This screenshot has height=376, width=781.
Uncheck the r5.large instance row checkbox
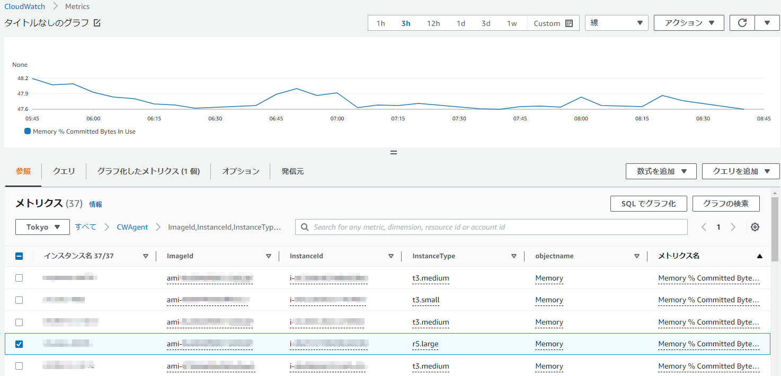click(x=19, y=344)
